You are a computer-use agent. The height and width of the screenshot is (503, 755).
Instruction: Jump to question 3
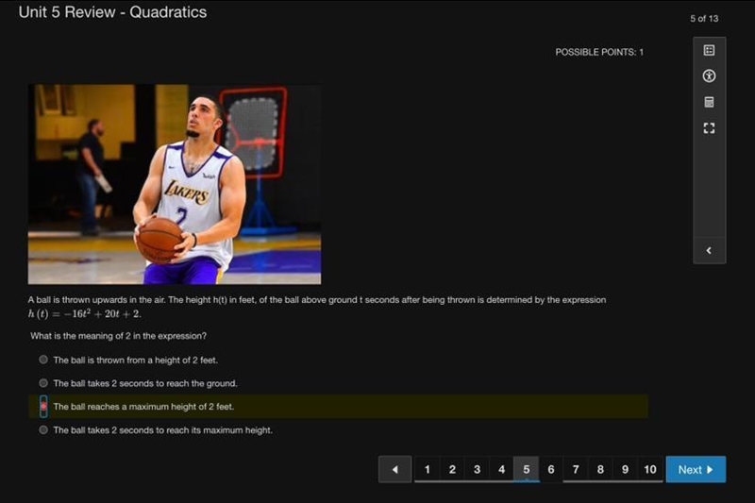(477, 469)
